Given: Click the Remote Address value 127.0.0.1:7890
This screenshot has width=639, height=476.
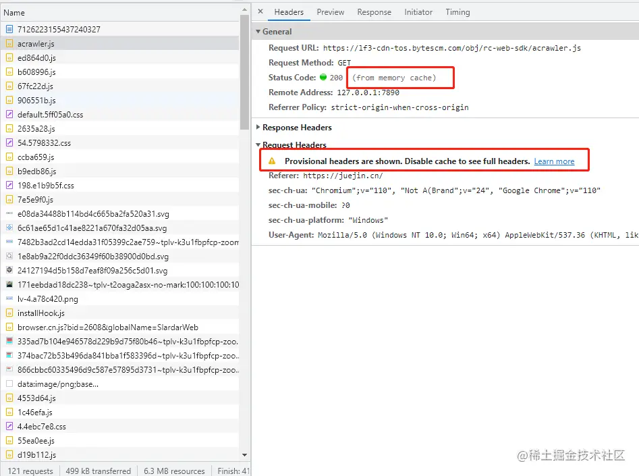Looking at the screenshot, I should (368, 92).
